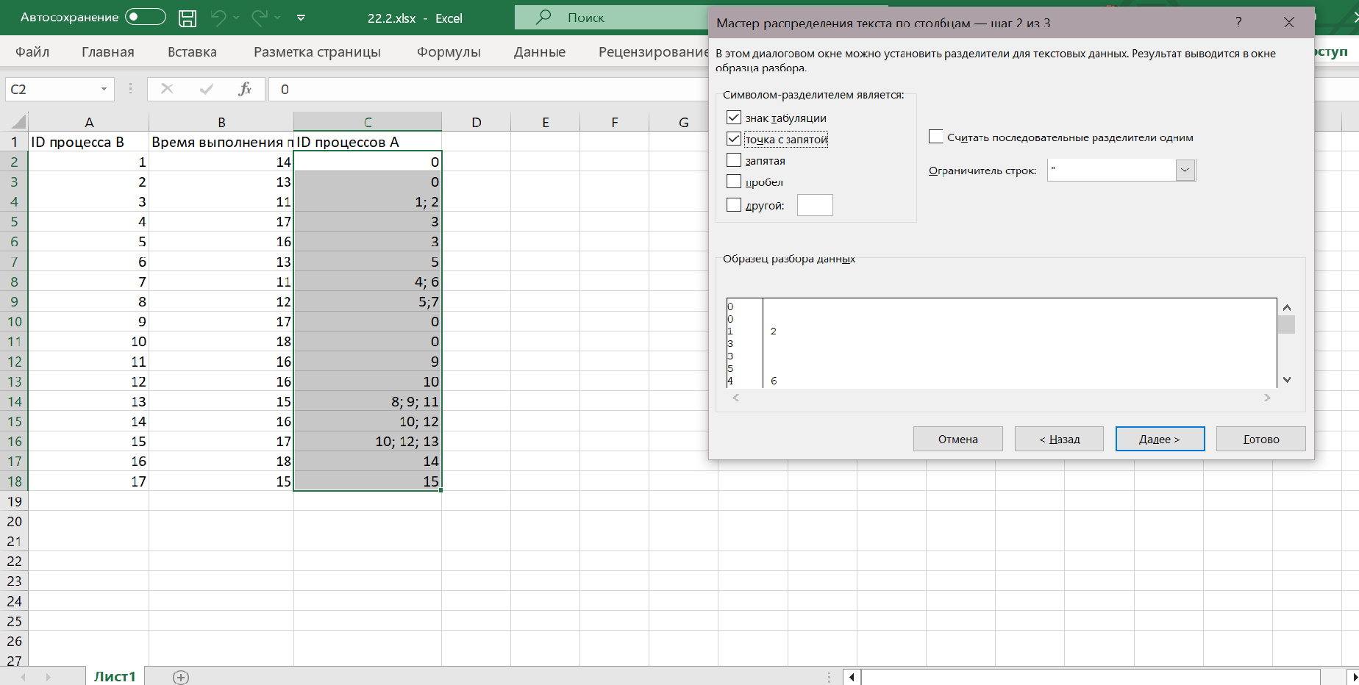Enable the 'запятая' delimiter checkbox
Viewport: 1359px width, 685px height.
[x=734, y=160]
